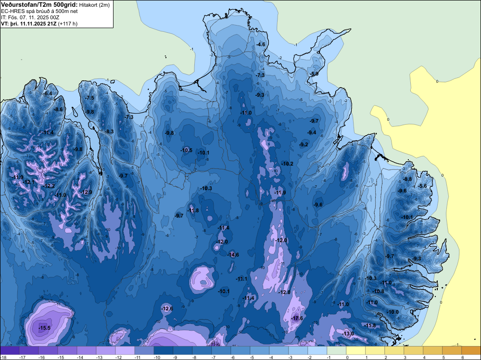Image resolution: width=481 pixels, height=360 pixels.
Task: Select the legend color swatch for -17
Action: (x=29, y=350)
